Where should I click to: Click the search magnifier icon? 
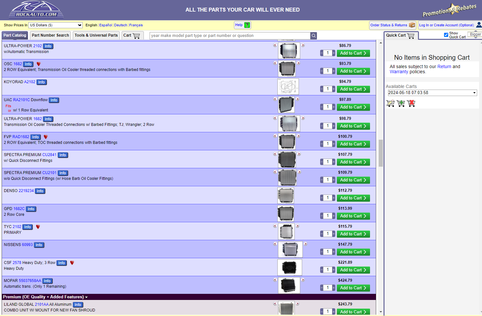coord(313,36)
